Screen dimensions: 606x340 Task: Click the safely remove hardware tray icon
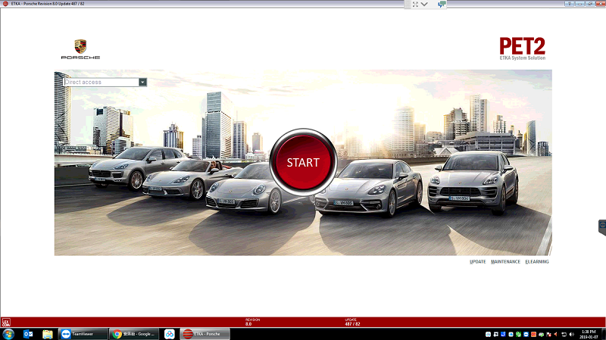[x=541, y=334]
